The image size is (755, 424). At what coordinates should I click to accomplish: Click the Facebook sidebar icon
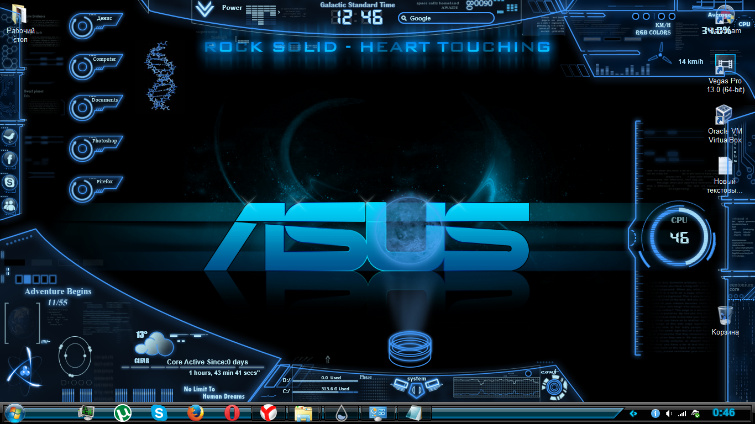[9, 160]
